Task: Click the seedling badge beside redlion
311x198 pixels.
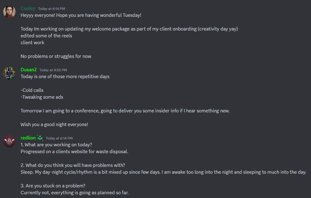Action: click(x=40, y=138)
